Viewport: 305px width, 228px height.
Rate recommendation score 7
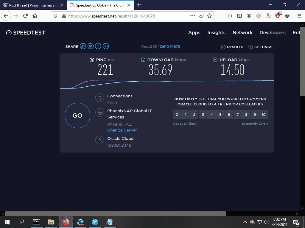(x=237, y=115)
